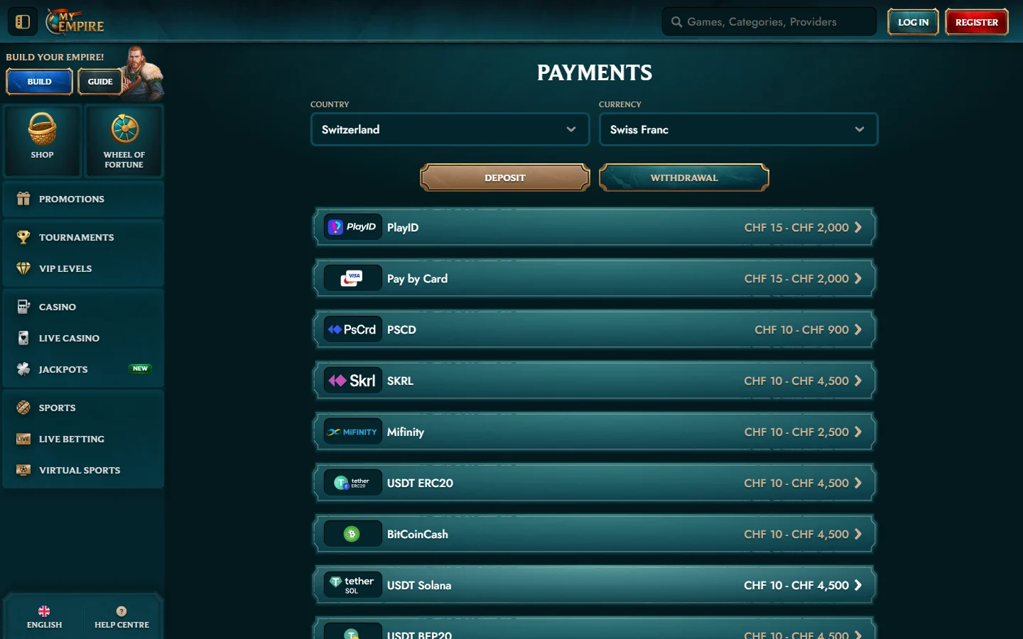Click the SKRL limit CHF 10 - CHF 4,500
The image size is (1023, 639).
point(796,381)
